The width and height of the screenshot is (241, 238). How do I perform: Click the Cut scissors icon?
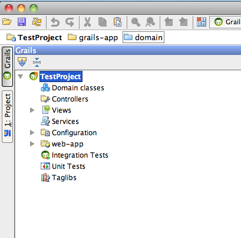pyautogui.click(x=87, y=22)
